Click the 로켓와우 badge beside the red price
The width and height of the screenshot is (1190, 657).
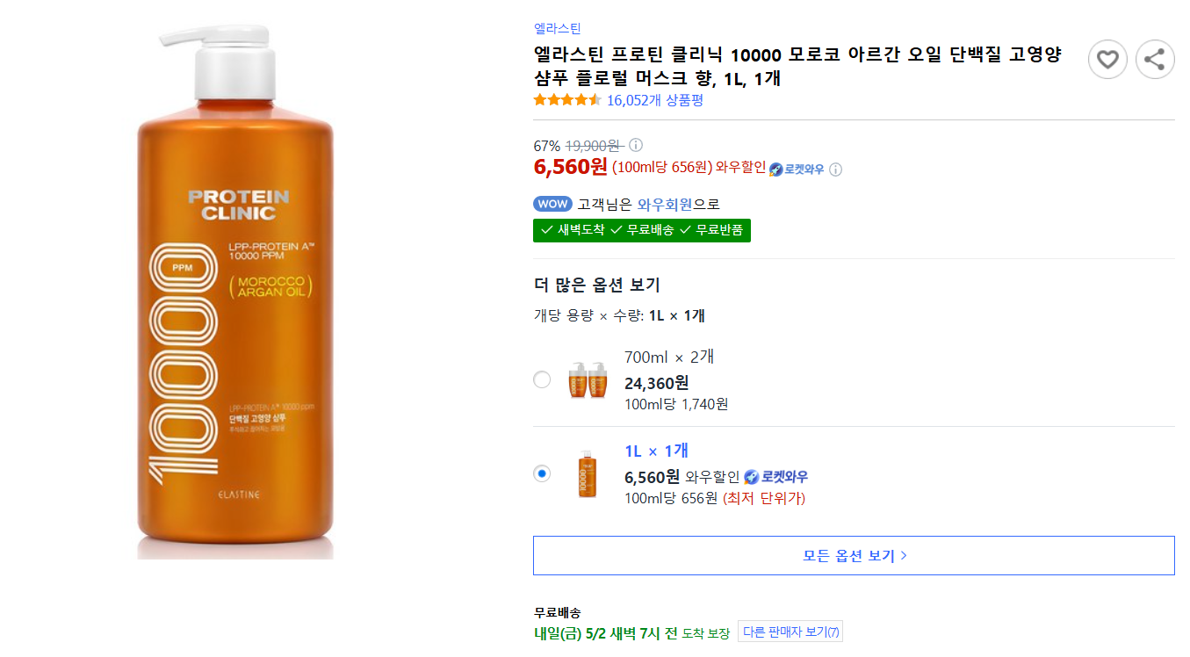tap(797, 170)
